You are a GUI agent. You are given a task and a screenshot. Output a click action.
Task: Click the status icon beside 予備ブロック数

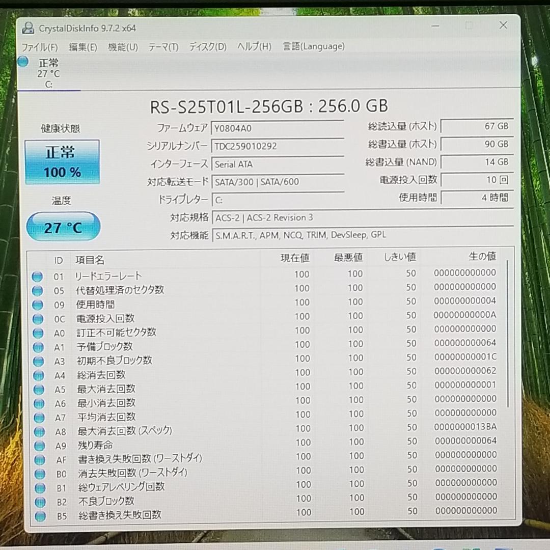pyautogui.click(x=38, y=347)
